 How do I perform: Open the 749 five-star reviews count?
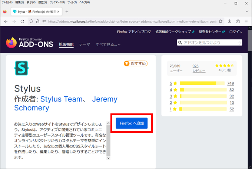(x=231, y=83)
